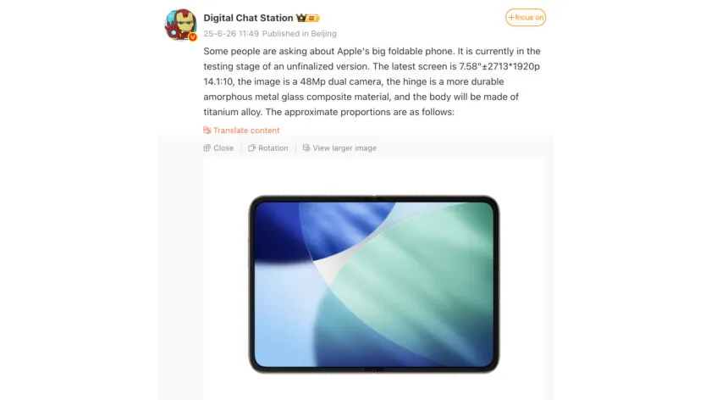
Task: Click the Published in Beijing location text
Action: pos(300,34)
